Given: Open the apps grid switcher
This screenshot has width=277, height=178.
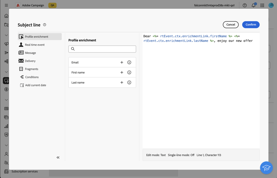Looking at the screenshot, I should (x=262, y=5).
